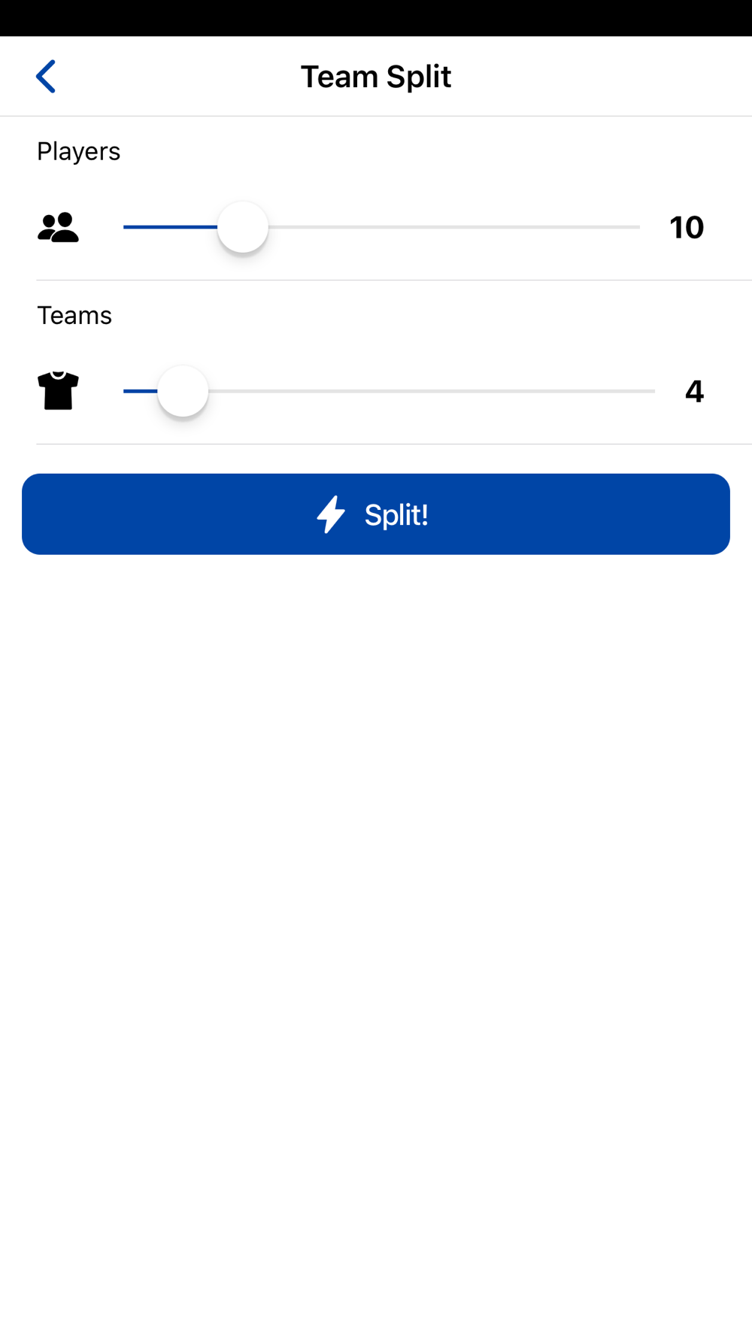
Task: Click the gray unfilled Players slider track
Action: (454, 227)
